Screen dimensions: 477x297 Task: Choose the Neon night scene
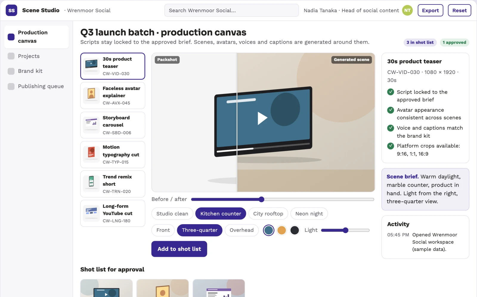pyautogui.click(x=309, y=213)
